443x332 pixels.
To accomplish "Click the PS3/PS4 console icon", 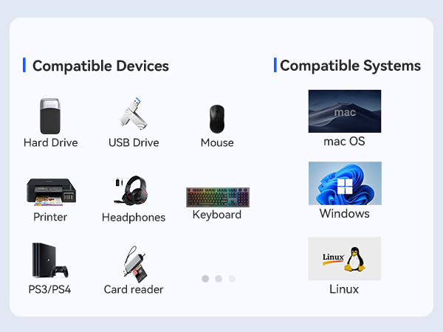I will 50,260.
